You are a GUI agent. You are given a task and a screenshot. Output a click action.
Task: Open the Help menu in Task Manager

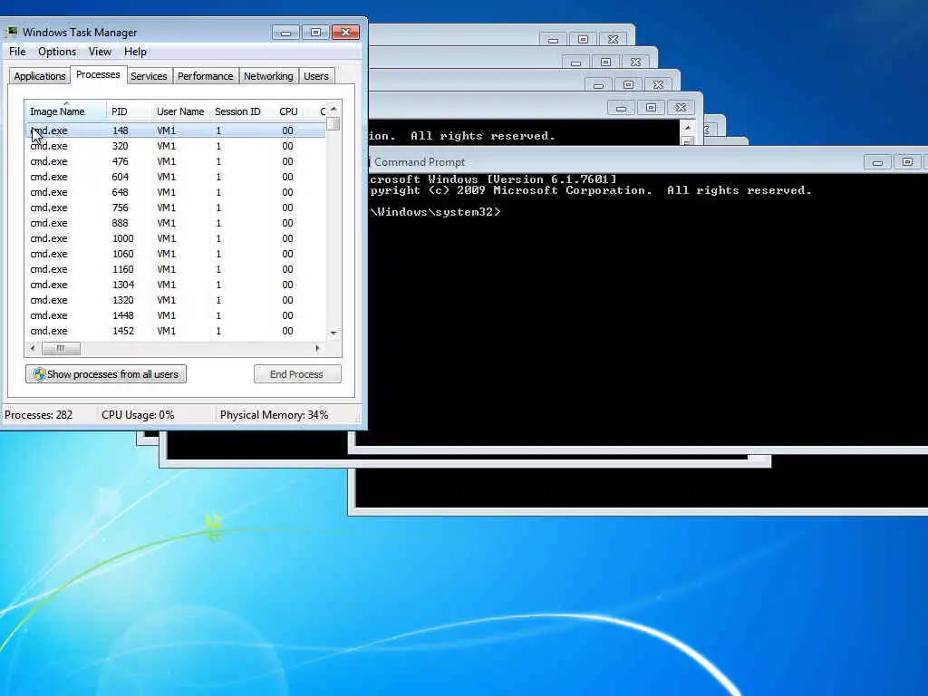[135, 52]
